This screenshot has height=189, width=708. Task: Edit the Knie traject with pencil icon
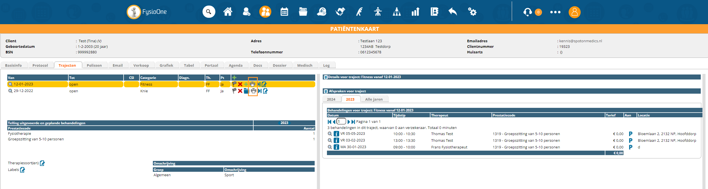[x=265, y=91]
